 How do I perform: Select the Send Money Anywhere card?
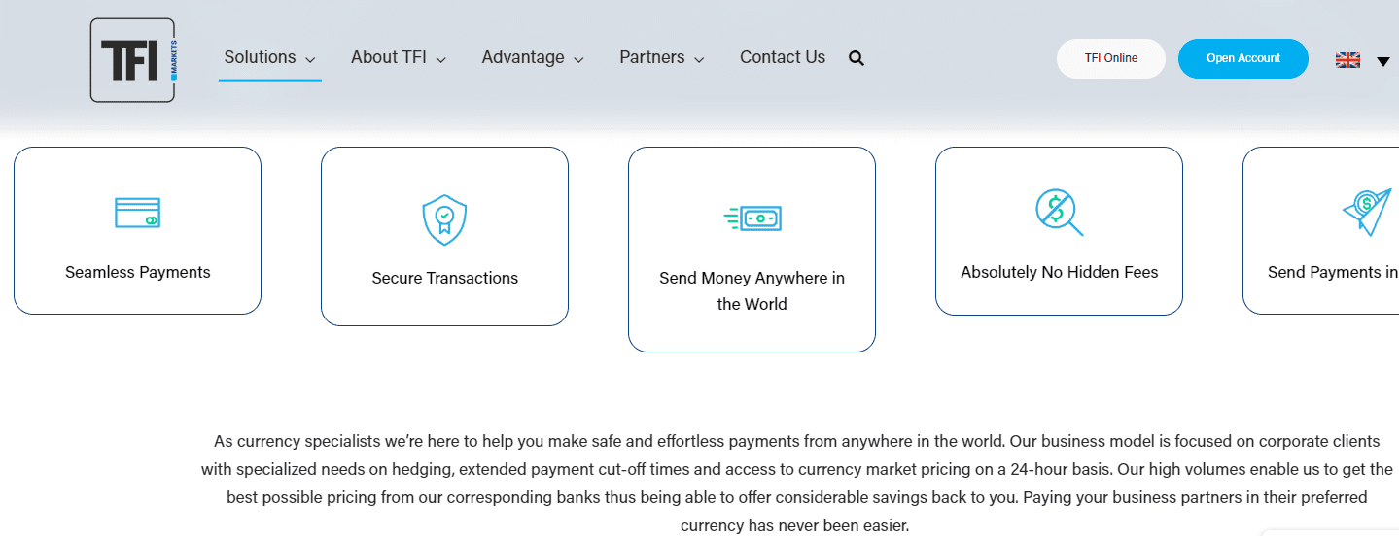[x=752, y=250]
